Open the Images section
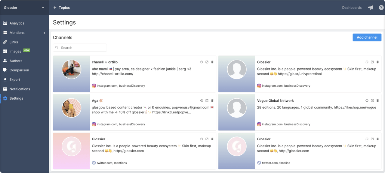 coord(15,51)
